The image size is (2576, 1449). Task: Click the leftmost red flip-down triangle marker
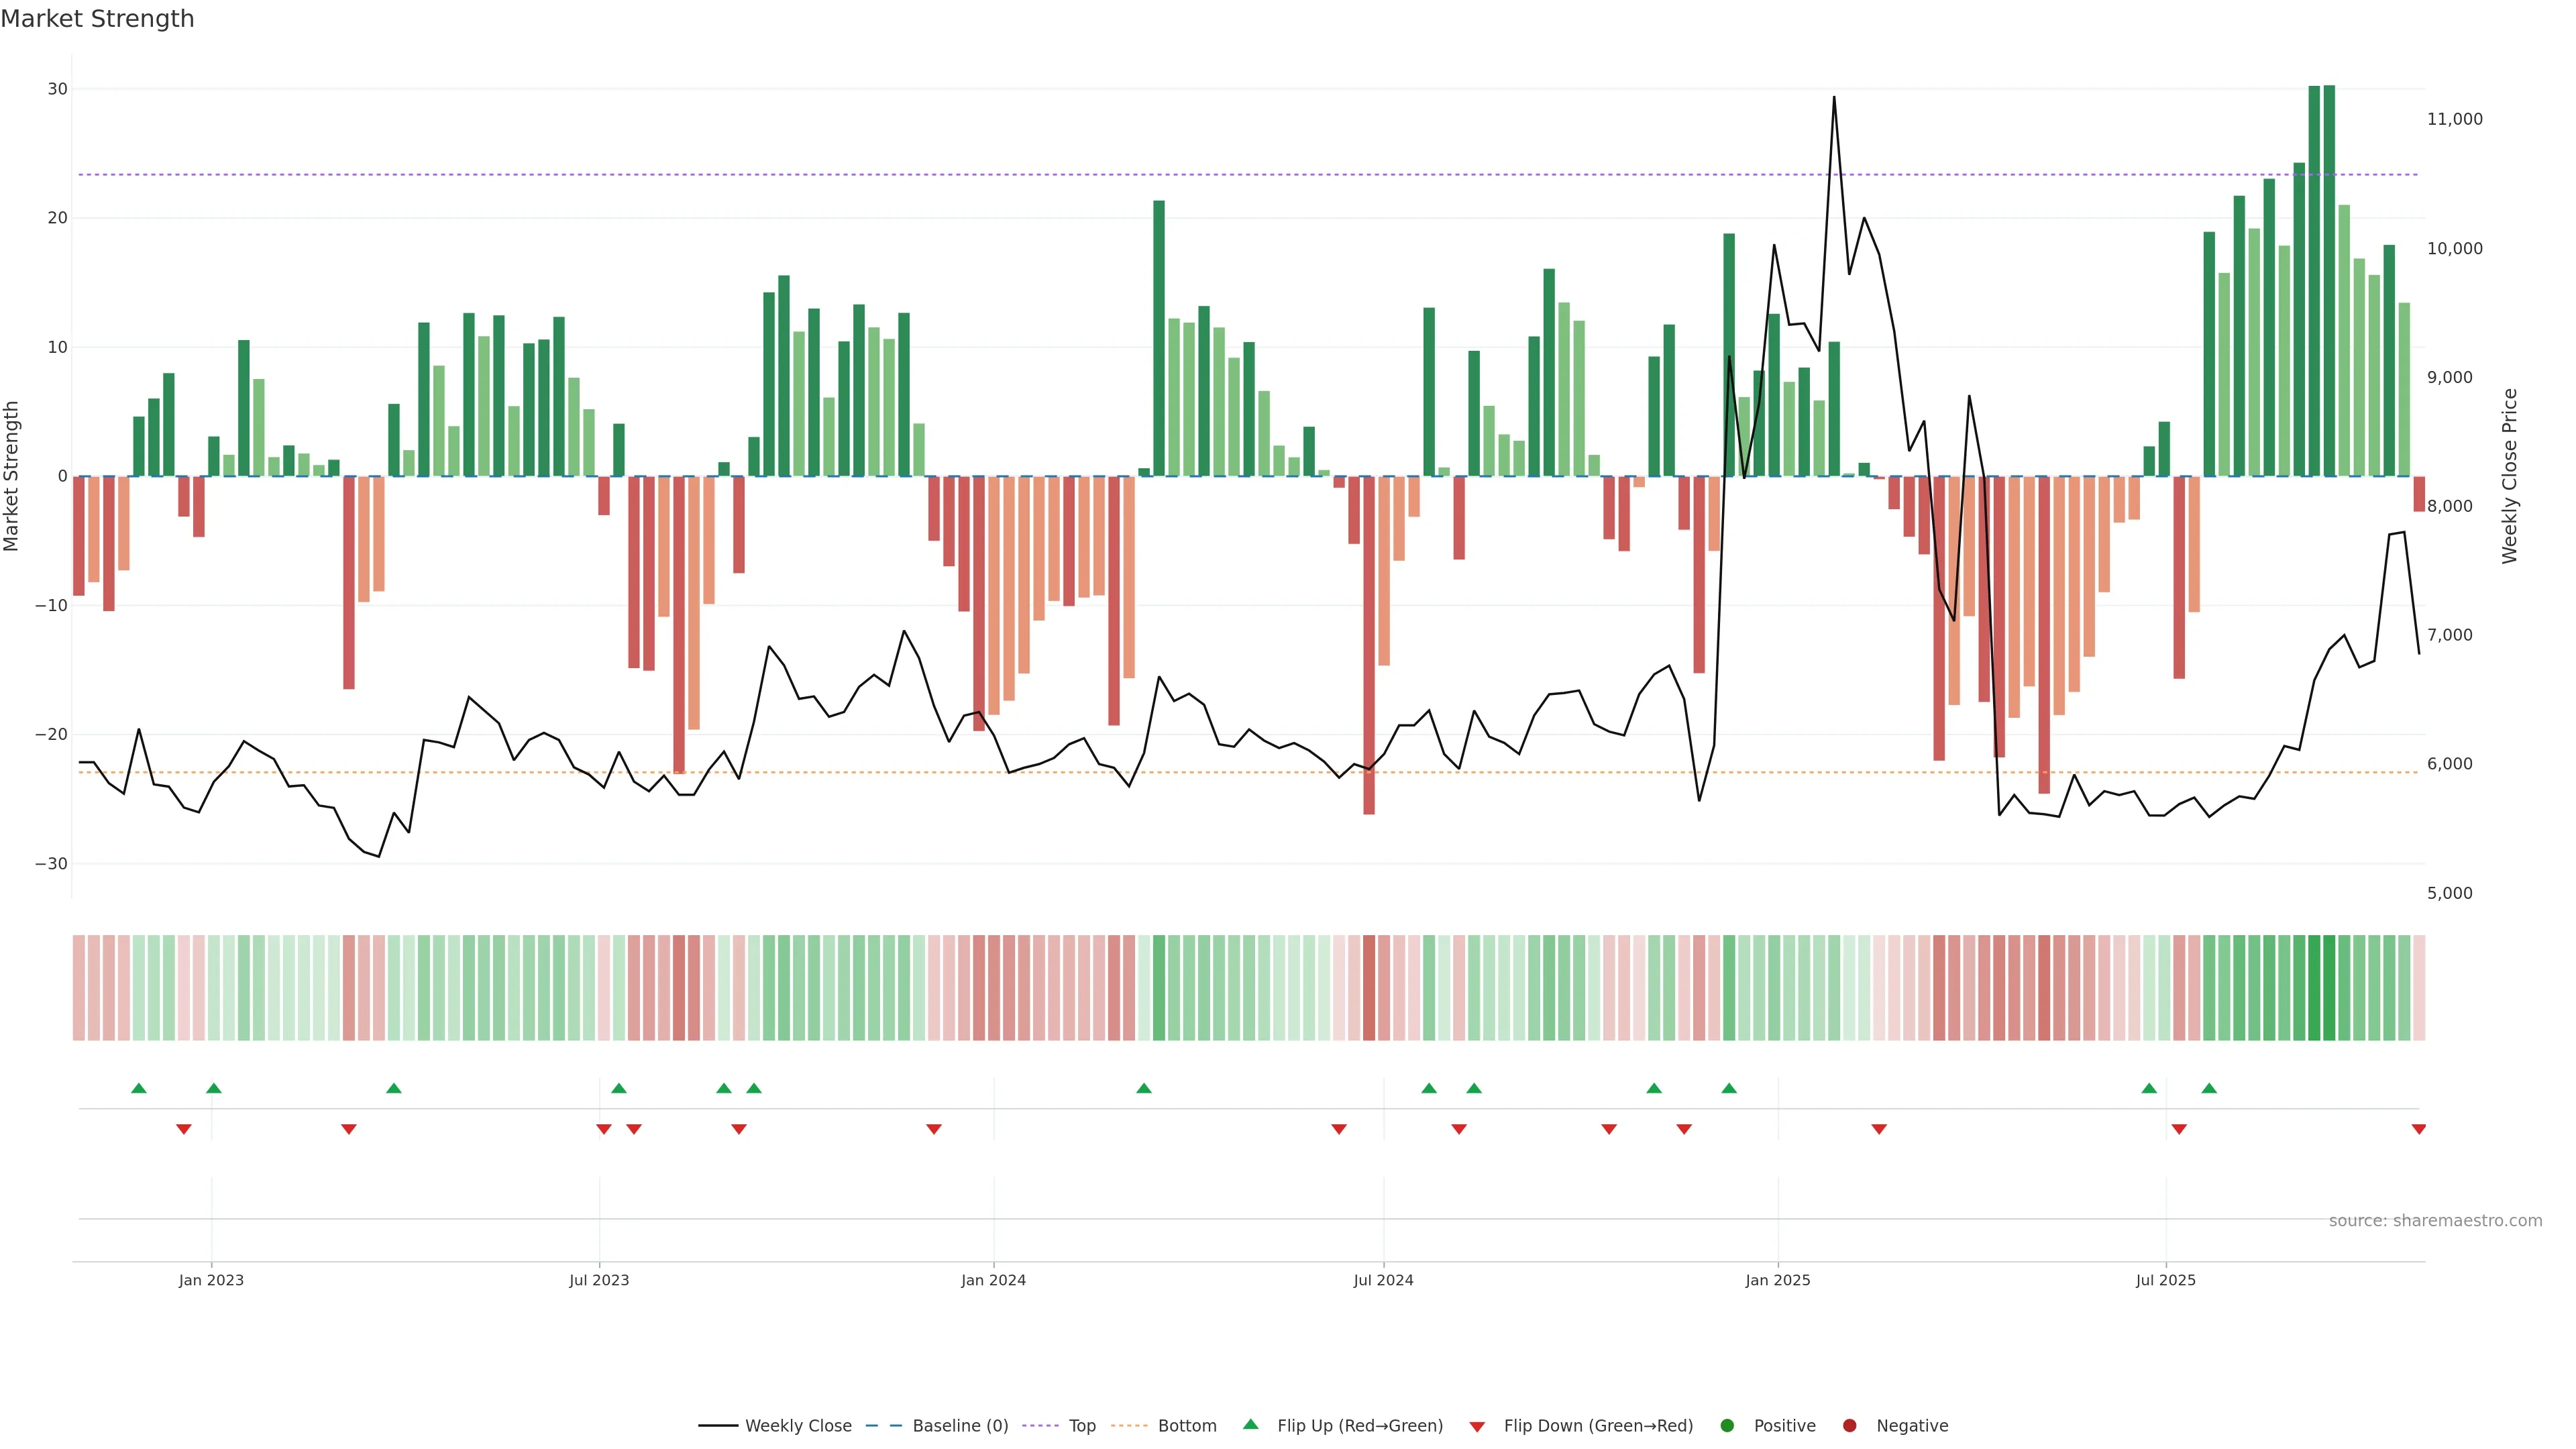pyautogui.click(x=184, y=1129)
